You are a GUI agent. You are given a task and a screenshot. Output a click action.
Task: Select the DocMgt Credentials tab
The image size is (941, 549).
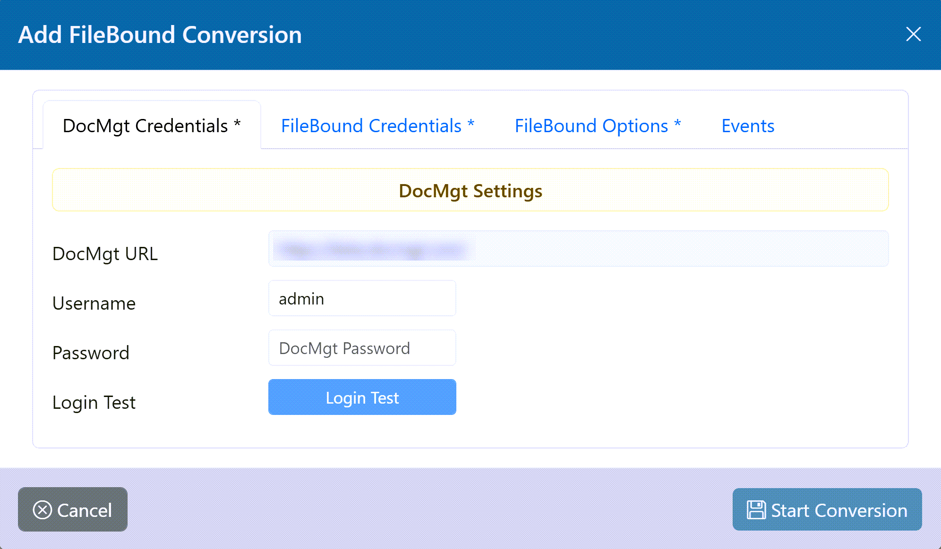tap(152, 126)
